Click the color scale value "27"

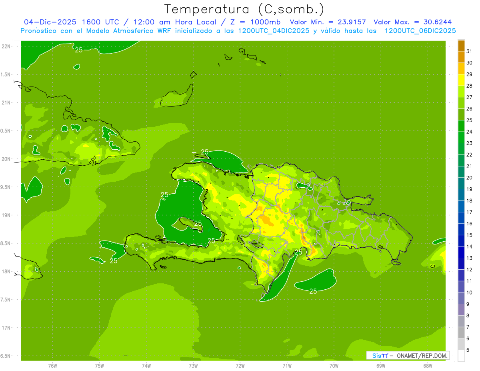(x=470, y=97)
